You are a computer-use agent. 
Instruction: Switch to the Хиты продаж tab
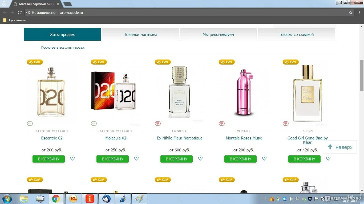(x=62, y=34)
